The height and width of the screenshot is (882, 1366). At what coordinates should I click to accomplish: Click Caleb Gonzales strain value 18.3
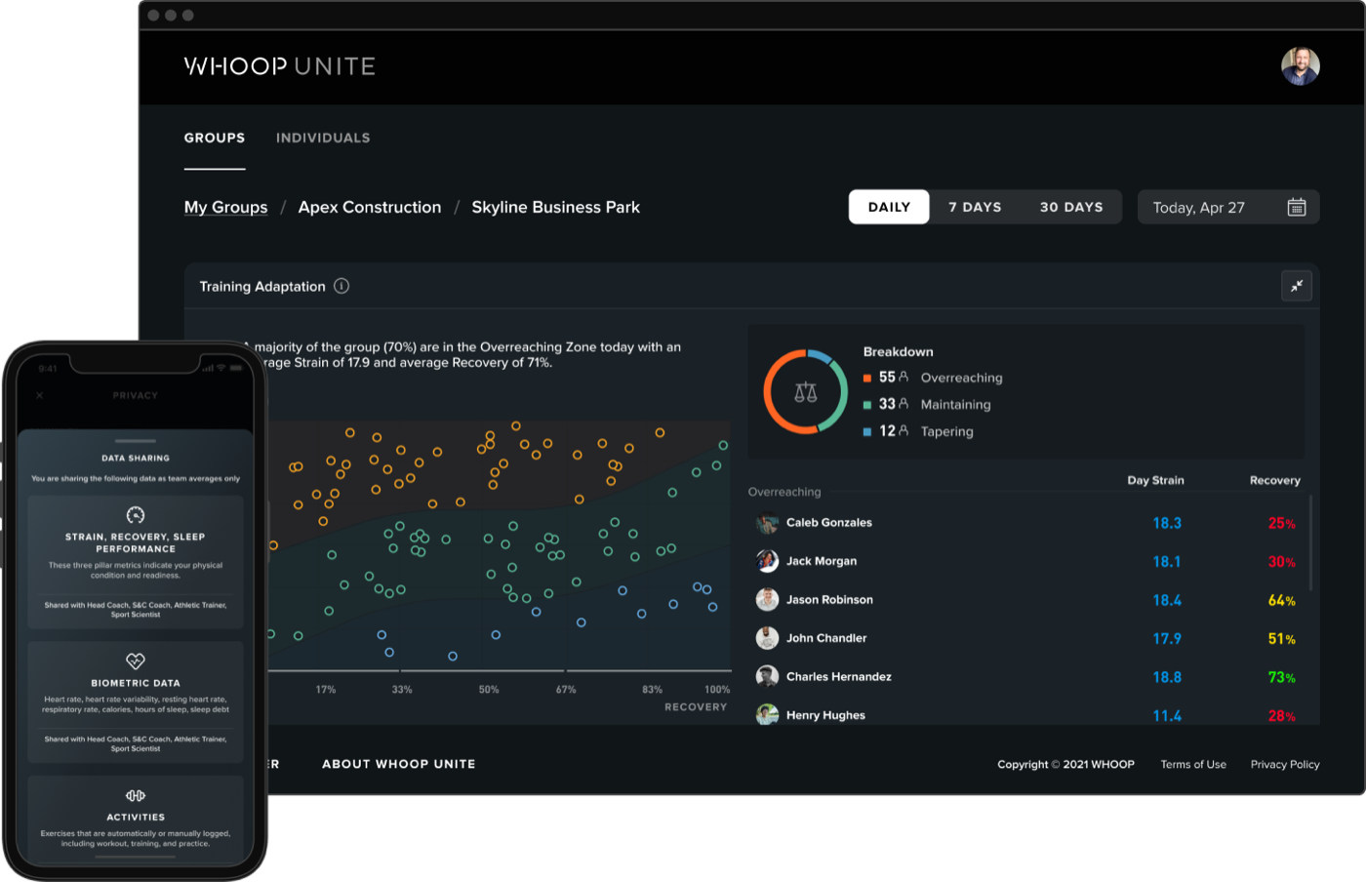(x=1167, y=523)
